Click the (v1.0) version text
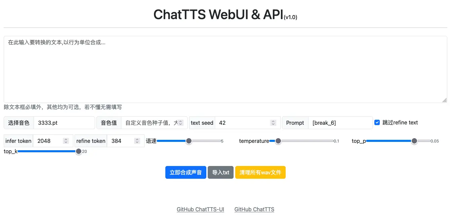The width and height of the screenshot is (453, 222). coord(291,17)
